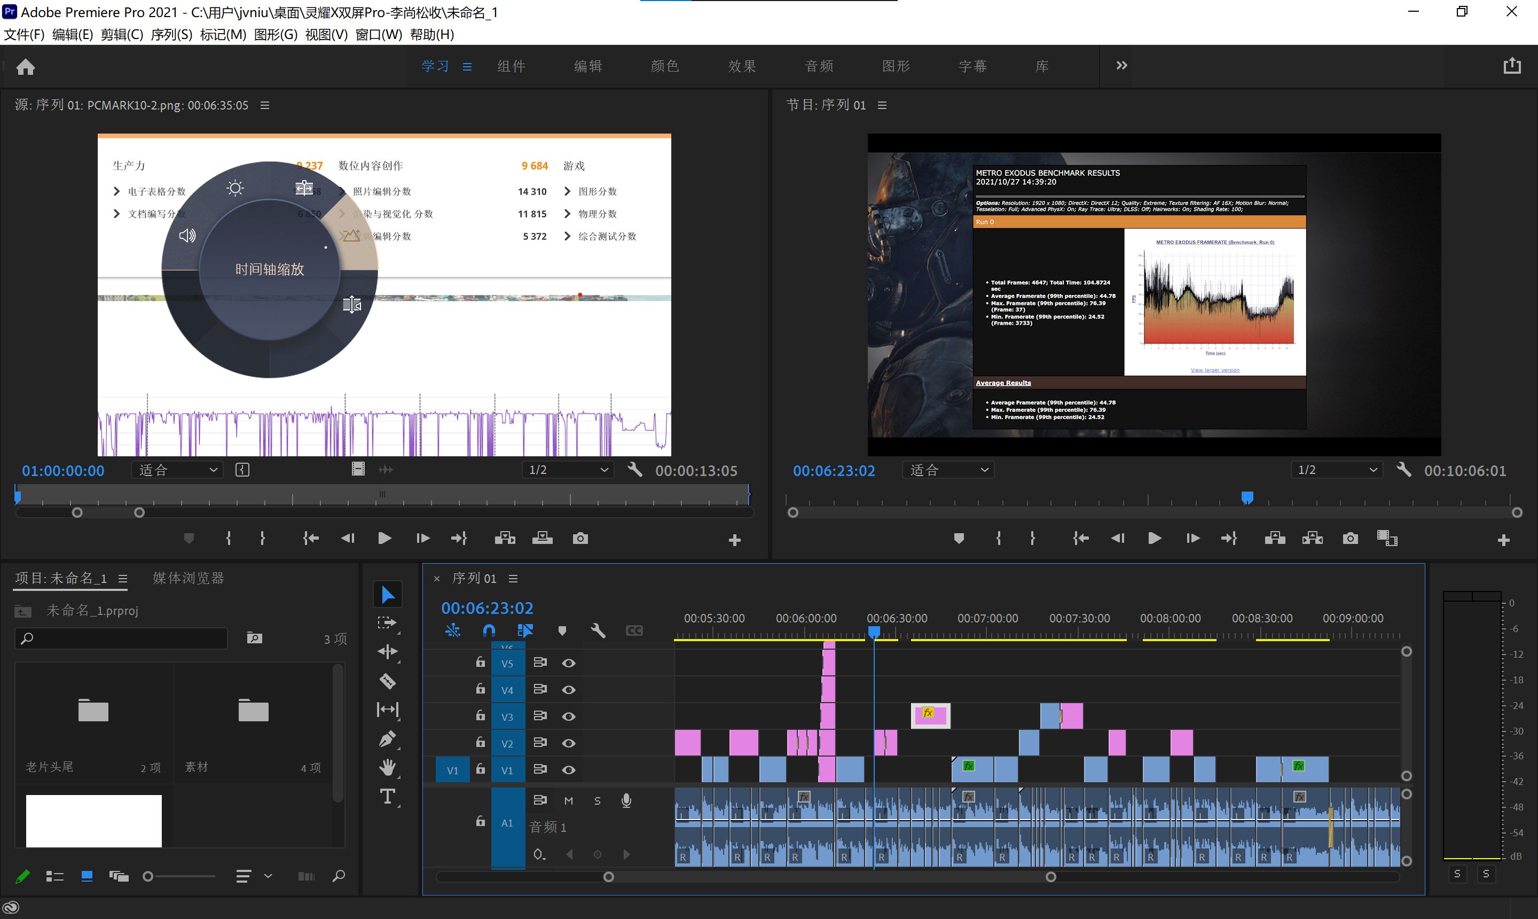This screenshot has height=919, width=1538.
Task: Play the Program monitor sequence
Action: pyautogui.click(x=1154, y=538)
